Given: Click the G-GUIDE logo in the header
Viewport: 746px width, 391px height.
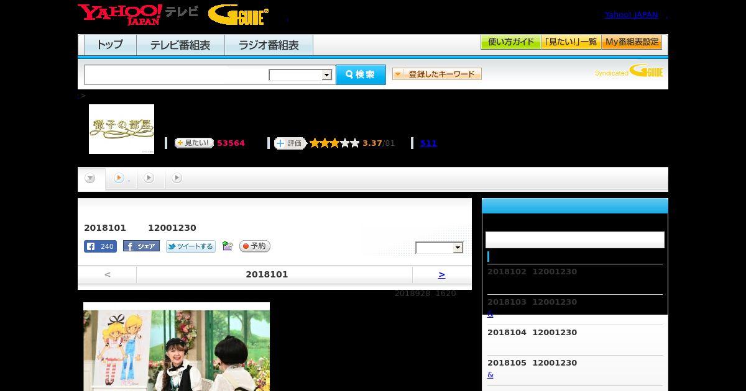Looking at the screenshot, I should [238, 15].
